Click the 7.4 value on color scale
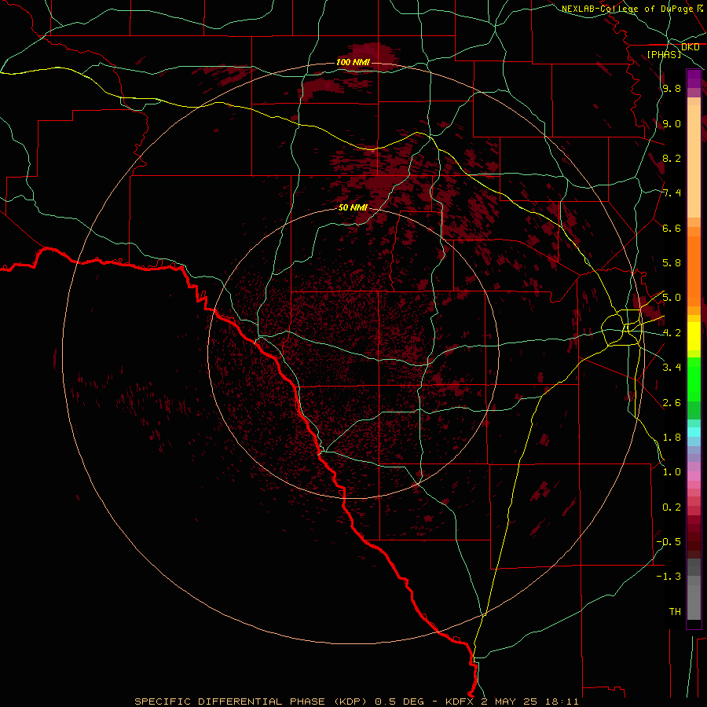Screen dimensions: 707x707 [x=672, y=193]
